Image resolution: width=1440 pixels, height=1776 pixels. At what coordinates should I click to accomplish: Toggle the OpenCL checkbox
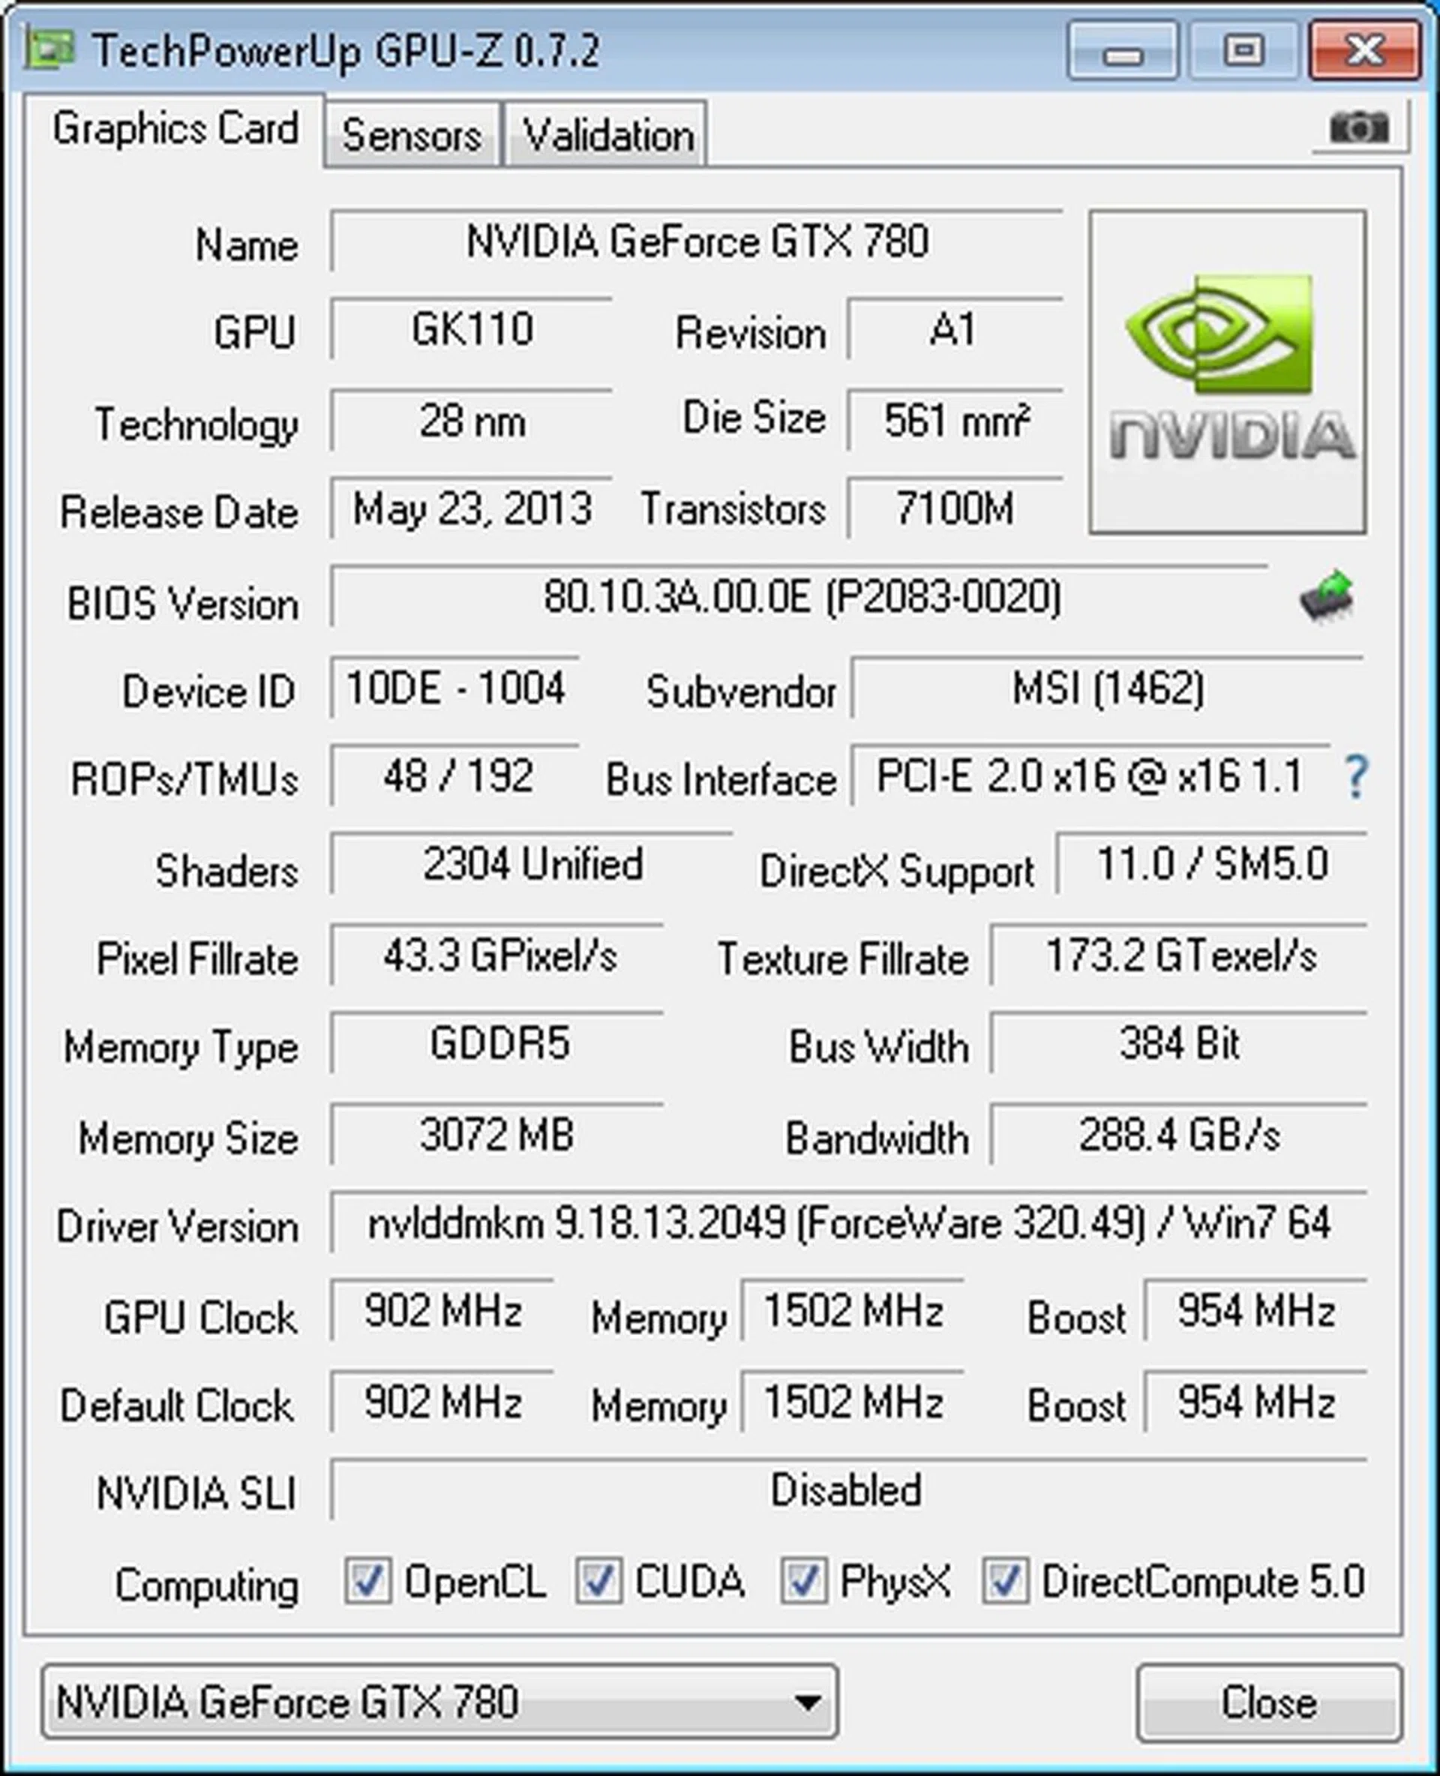pyautogui.click(x=367, y=1580)
